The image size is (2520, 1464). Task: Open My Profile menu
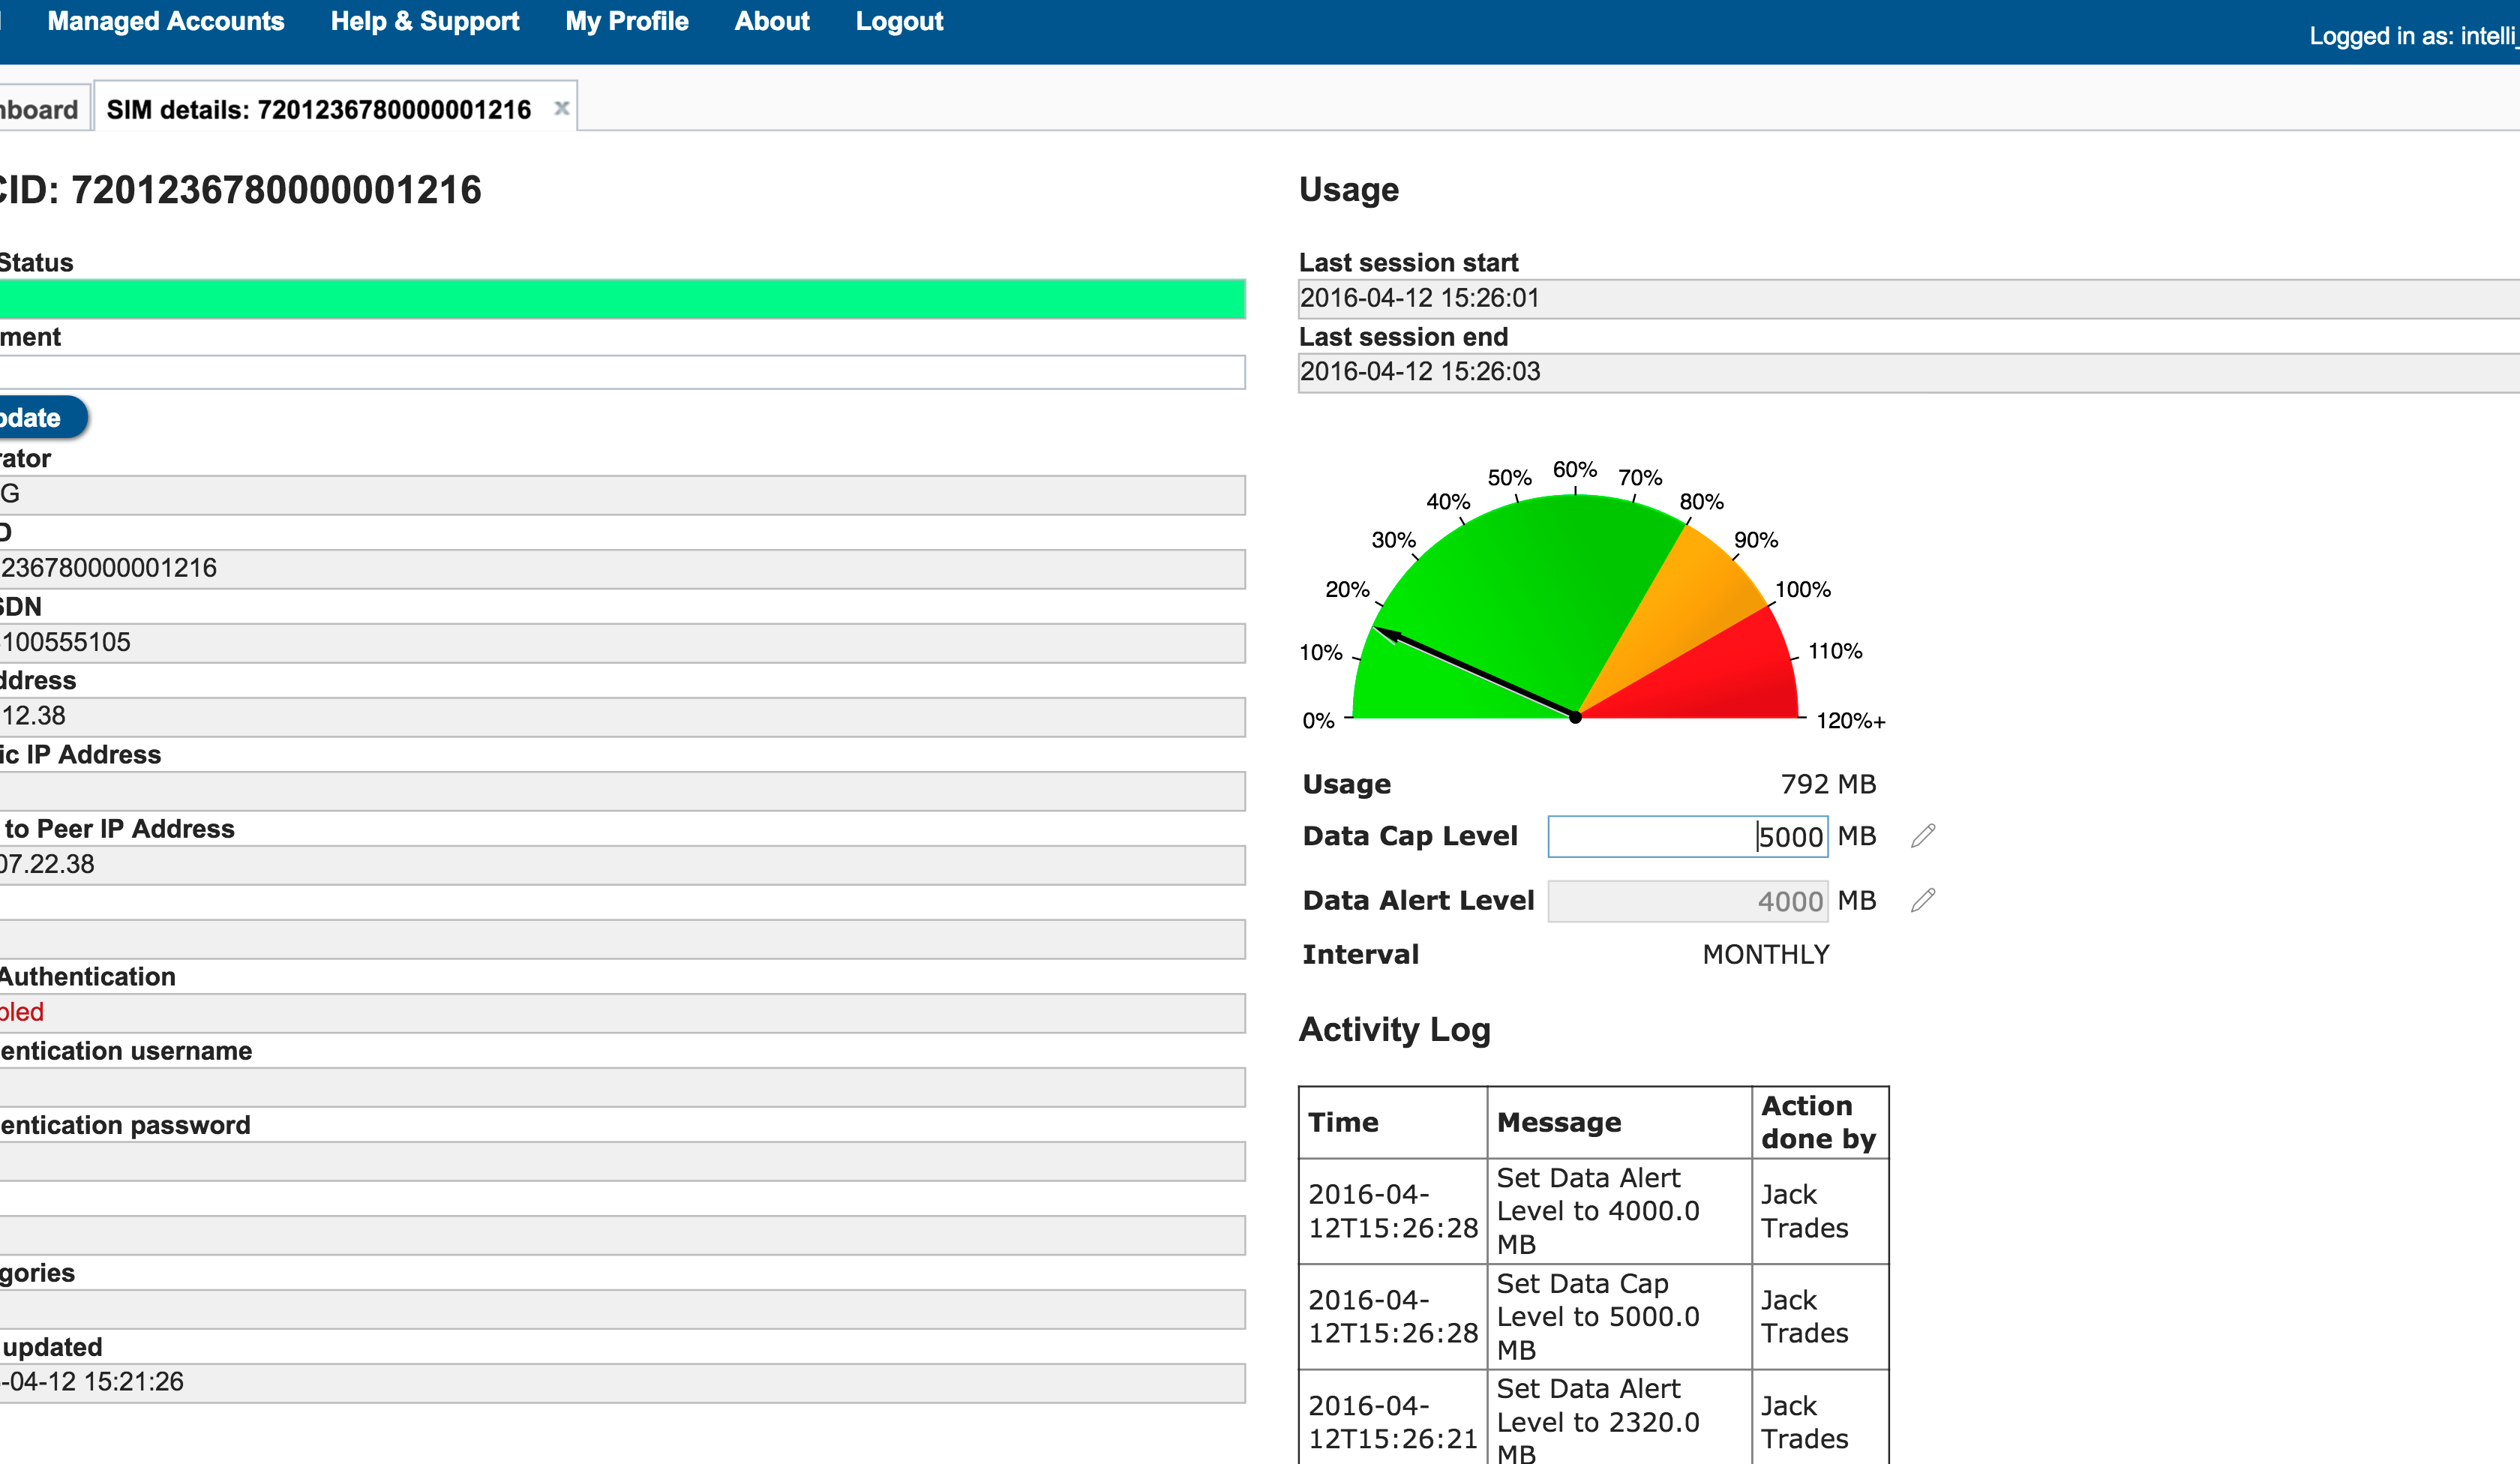point(627,21)
